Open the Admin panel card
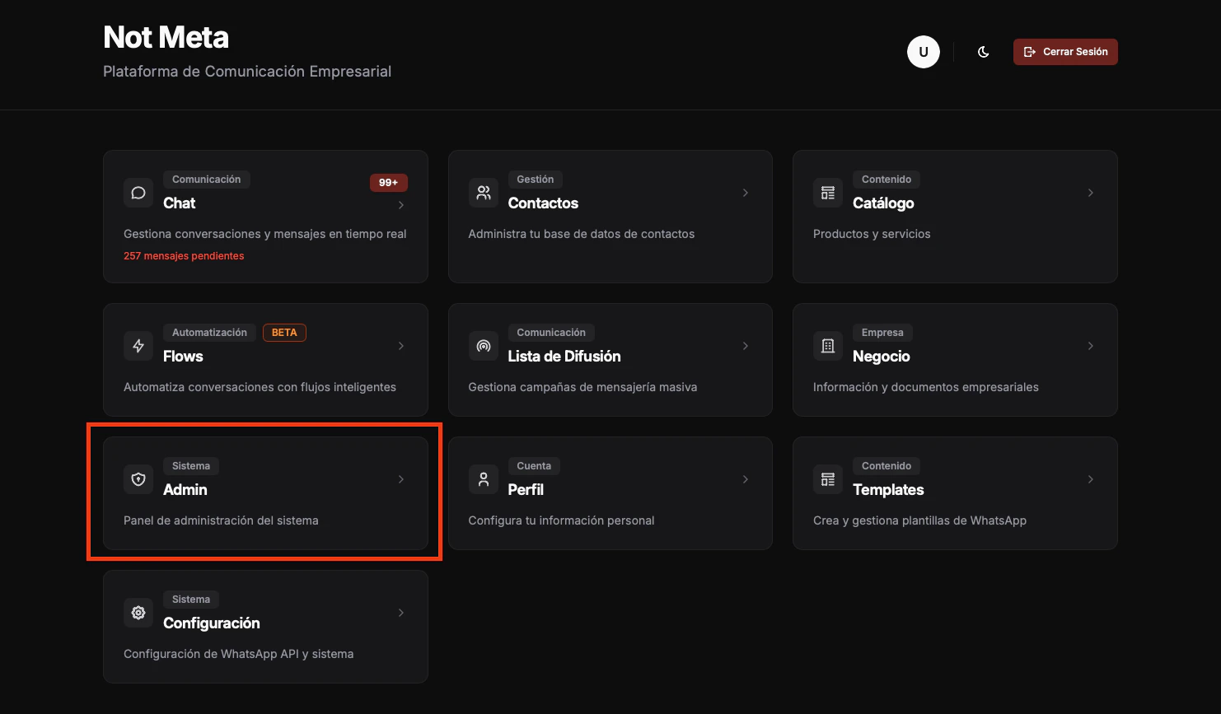This screenshot has width=1221, height=714. point(265,492)
